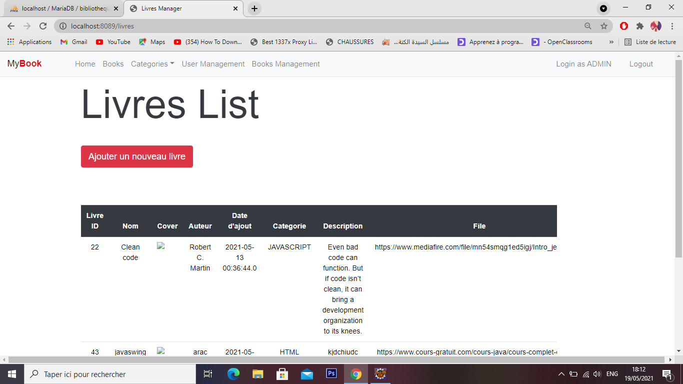Open the Chrome profile avatar

click(x=657, y=26)
